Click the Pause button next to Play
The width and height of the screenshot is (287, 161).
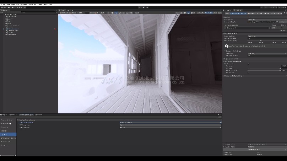point(143,7)
